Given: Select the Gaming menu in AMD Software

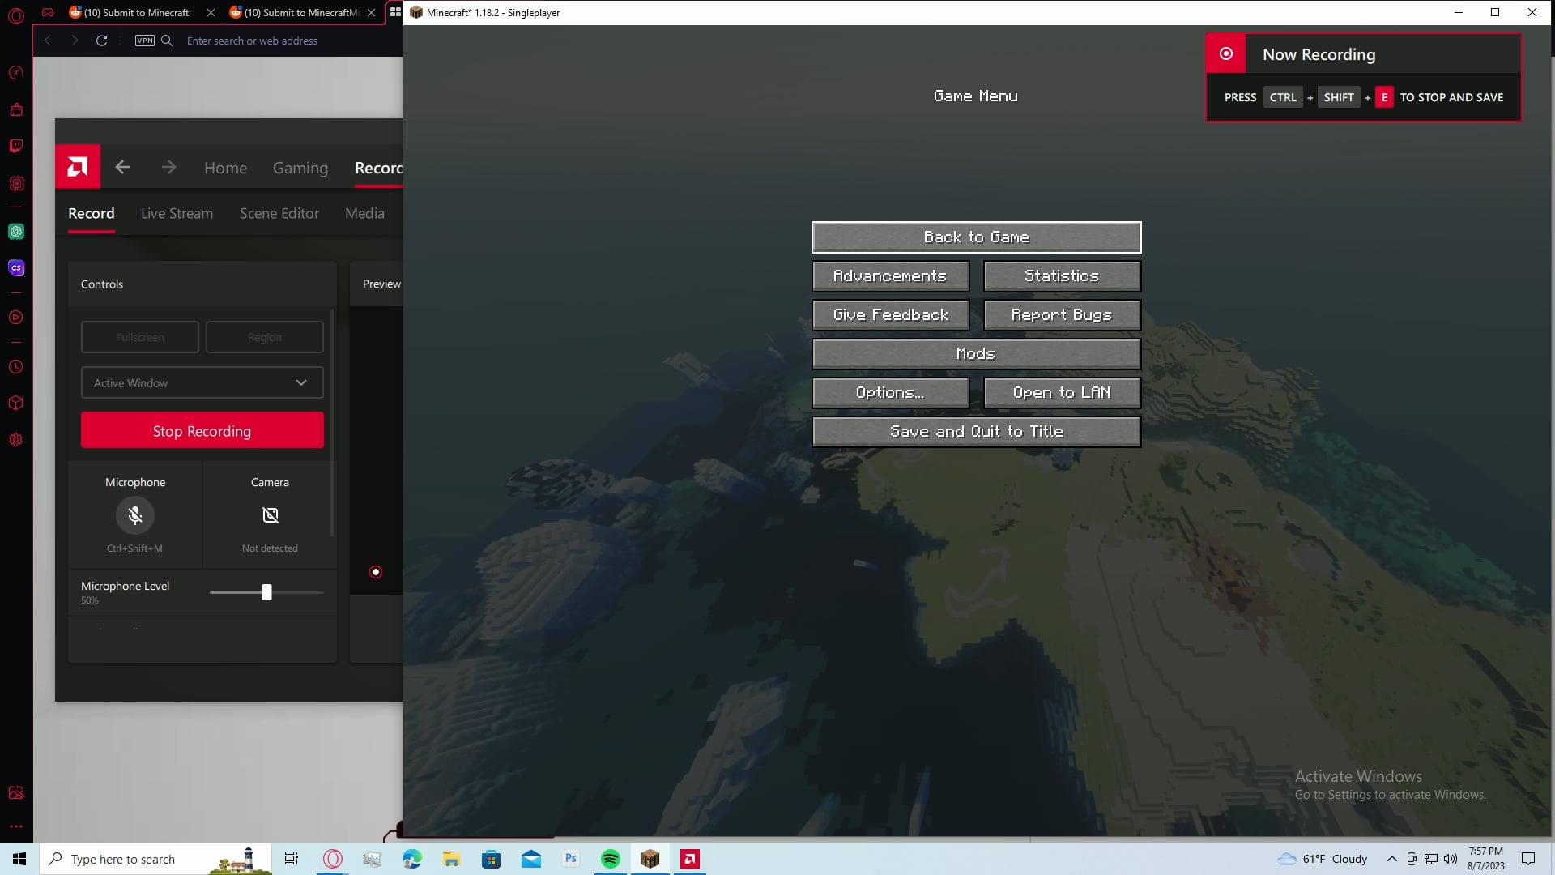Looking at the screenshot, I should (x=300, y=168).
